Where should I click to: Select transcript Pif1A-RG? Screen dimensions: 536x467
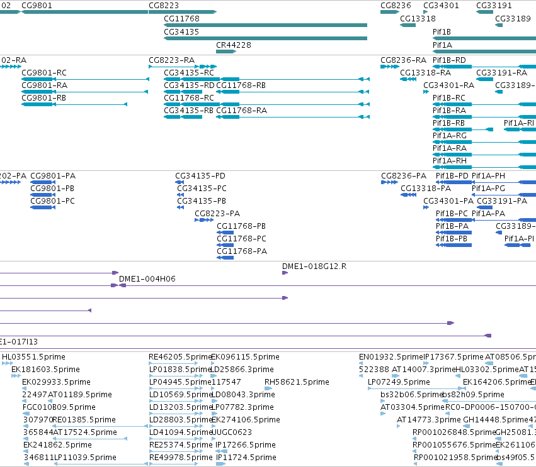pos(450,136)
